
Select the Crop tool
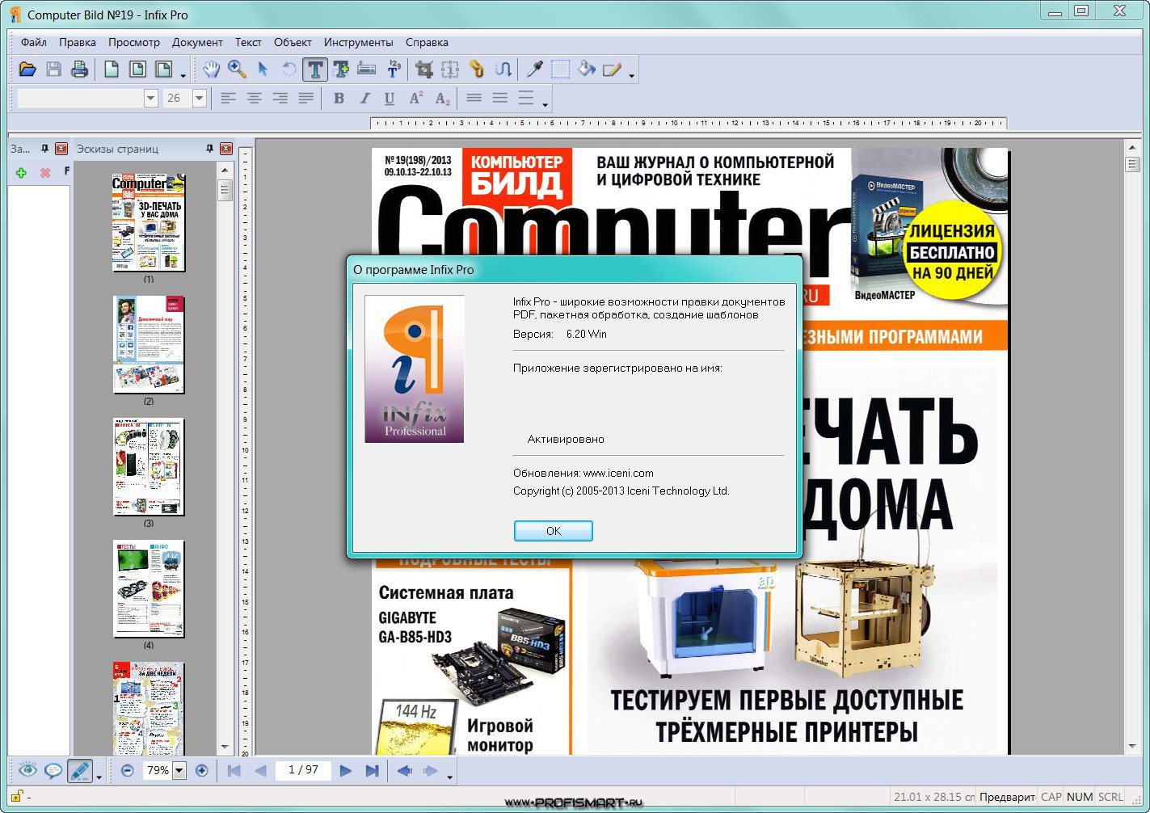tap(424, 70)
